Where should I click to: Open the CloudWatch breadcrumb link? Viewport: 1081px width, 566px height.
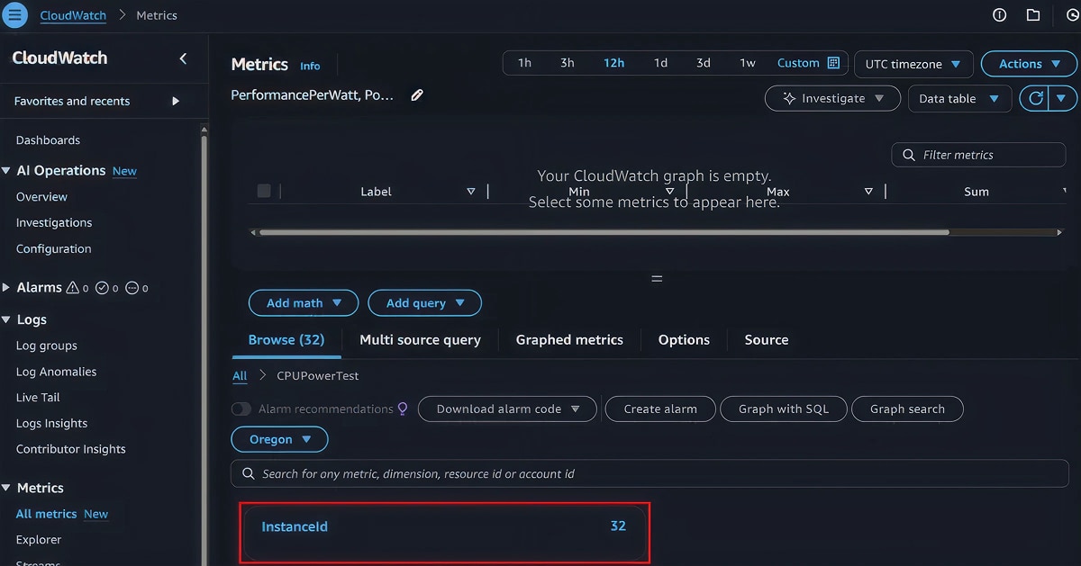point(72,14)
